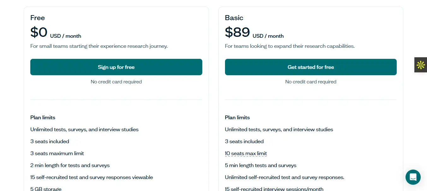Select the Basic plan heading
Viewport: 427px width, 191px height.
(x=234, y=18)
